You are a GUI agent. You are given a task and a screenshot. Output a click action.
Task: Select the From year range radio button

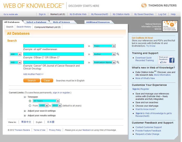30,106
